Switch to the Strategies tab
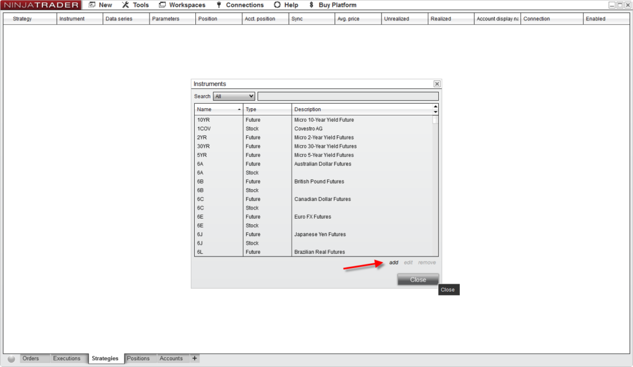The height and width of the screenshot is (367, 633). pyautogui.click(x=105, y=358)
